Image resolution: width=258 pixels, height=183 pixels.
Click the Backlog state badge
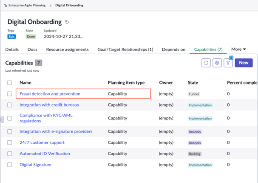[195, 154]
